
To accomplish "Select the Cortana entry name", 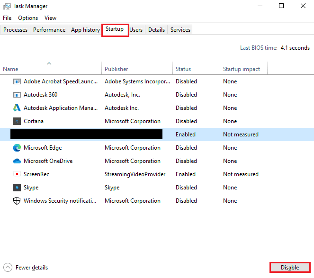I will tap(34, 121).
